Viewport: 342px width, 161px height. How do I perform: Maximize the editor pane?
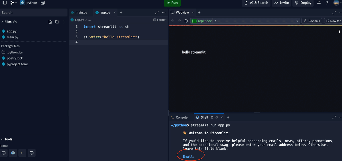pos(157,13)
